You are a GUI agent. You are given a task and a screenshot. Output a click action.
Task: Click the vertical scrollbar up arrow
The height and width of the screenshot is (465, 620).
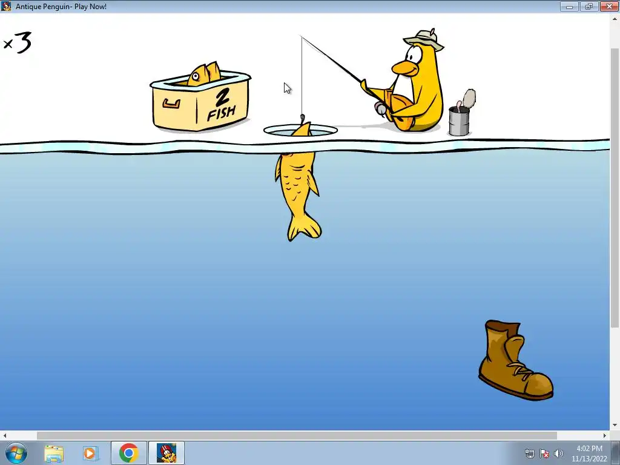click(x=615, y=18)
